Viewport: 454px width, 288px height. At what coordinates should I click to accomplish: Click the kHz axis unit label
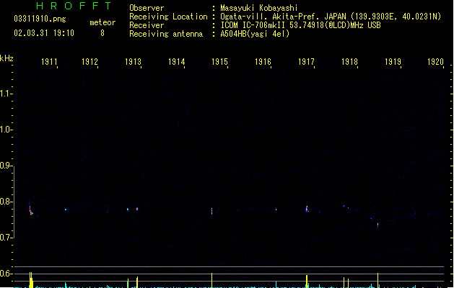tap(6, 58)
